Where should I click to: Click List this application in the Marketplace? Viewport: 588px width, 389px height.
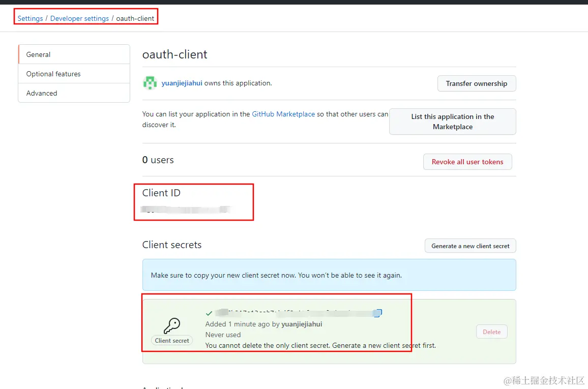(x=453, y=122)
